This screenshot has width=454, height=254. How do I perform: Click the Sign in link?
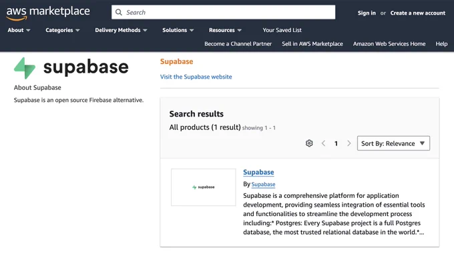367,13
